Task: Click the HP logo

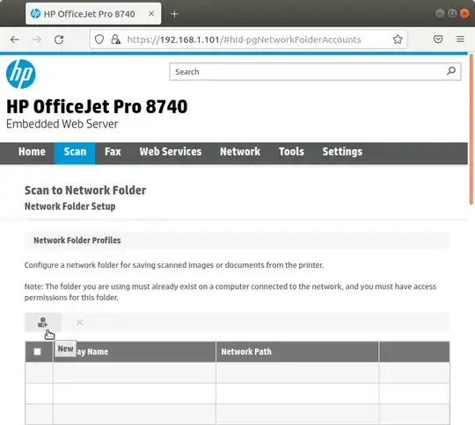Action: tap(20, 74)
